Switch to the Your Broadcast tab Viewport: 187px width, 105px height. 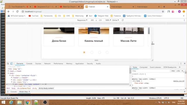(x=18, y=7)
